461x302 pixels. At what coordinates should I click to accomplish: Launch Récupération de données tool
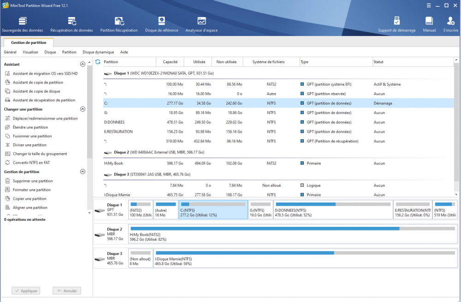tap(71, 24)
